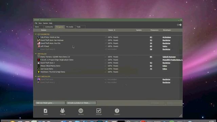Open the Games menu
217x122 pixels.
coord(45,23)
